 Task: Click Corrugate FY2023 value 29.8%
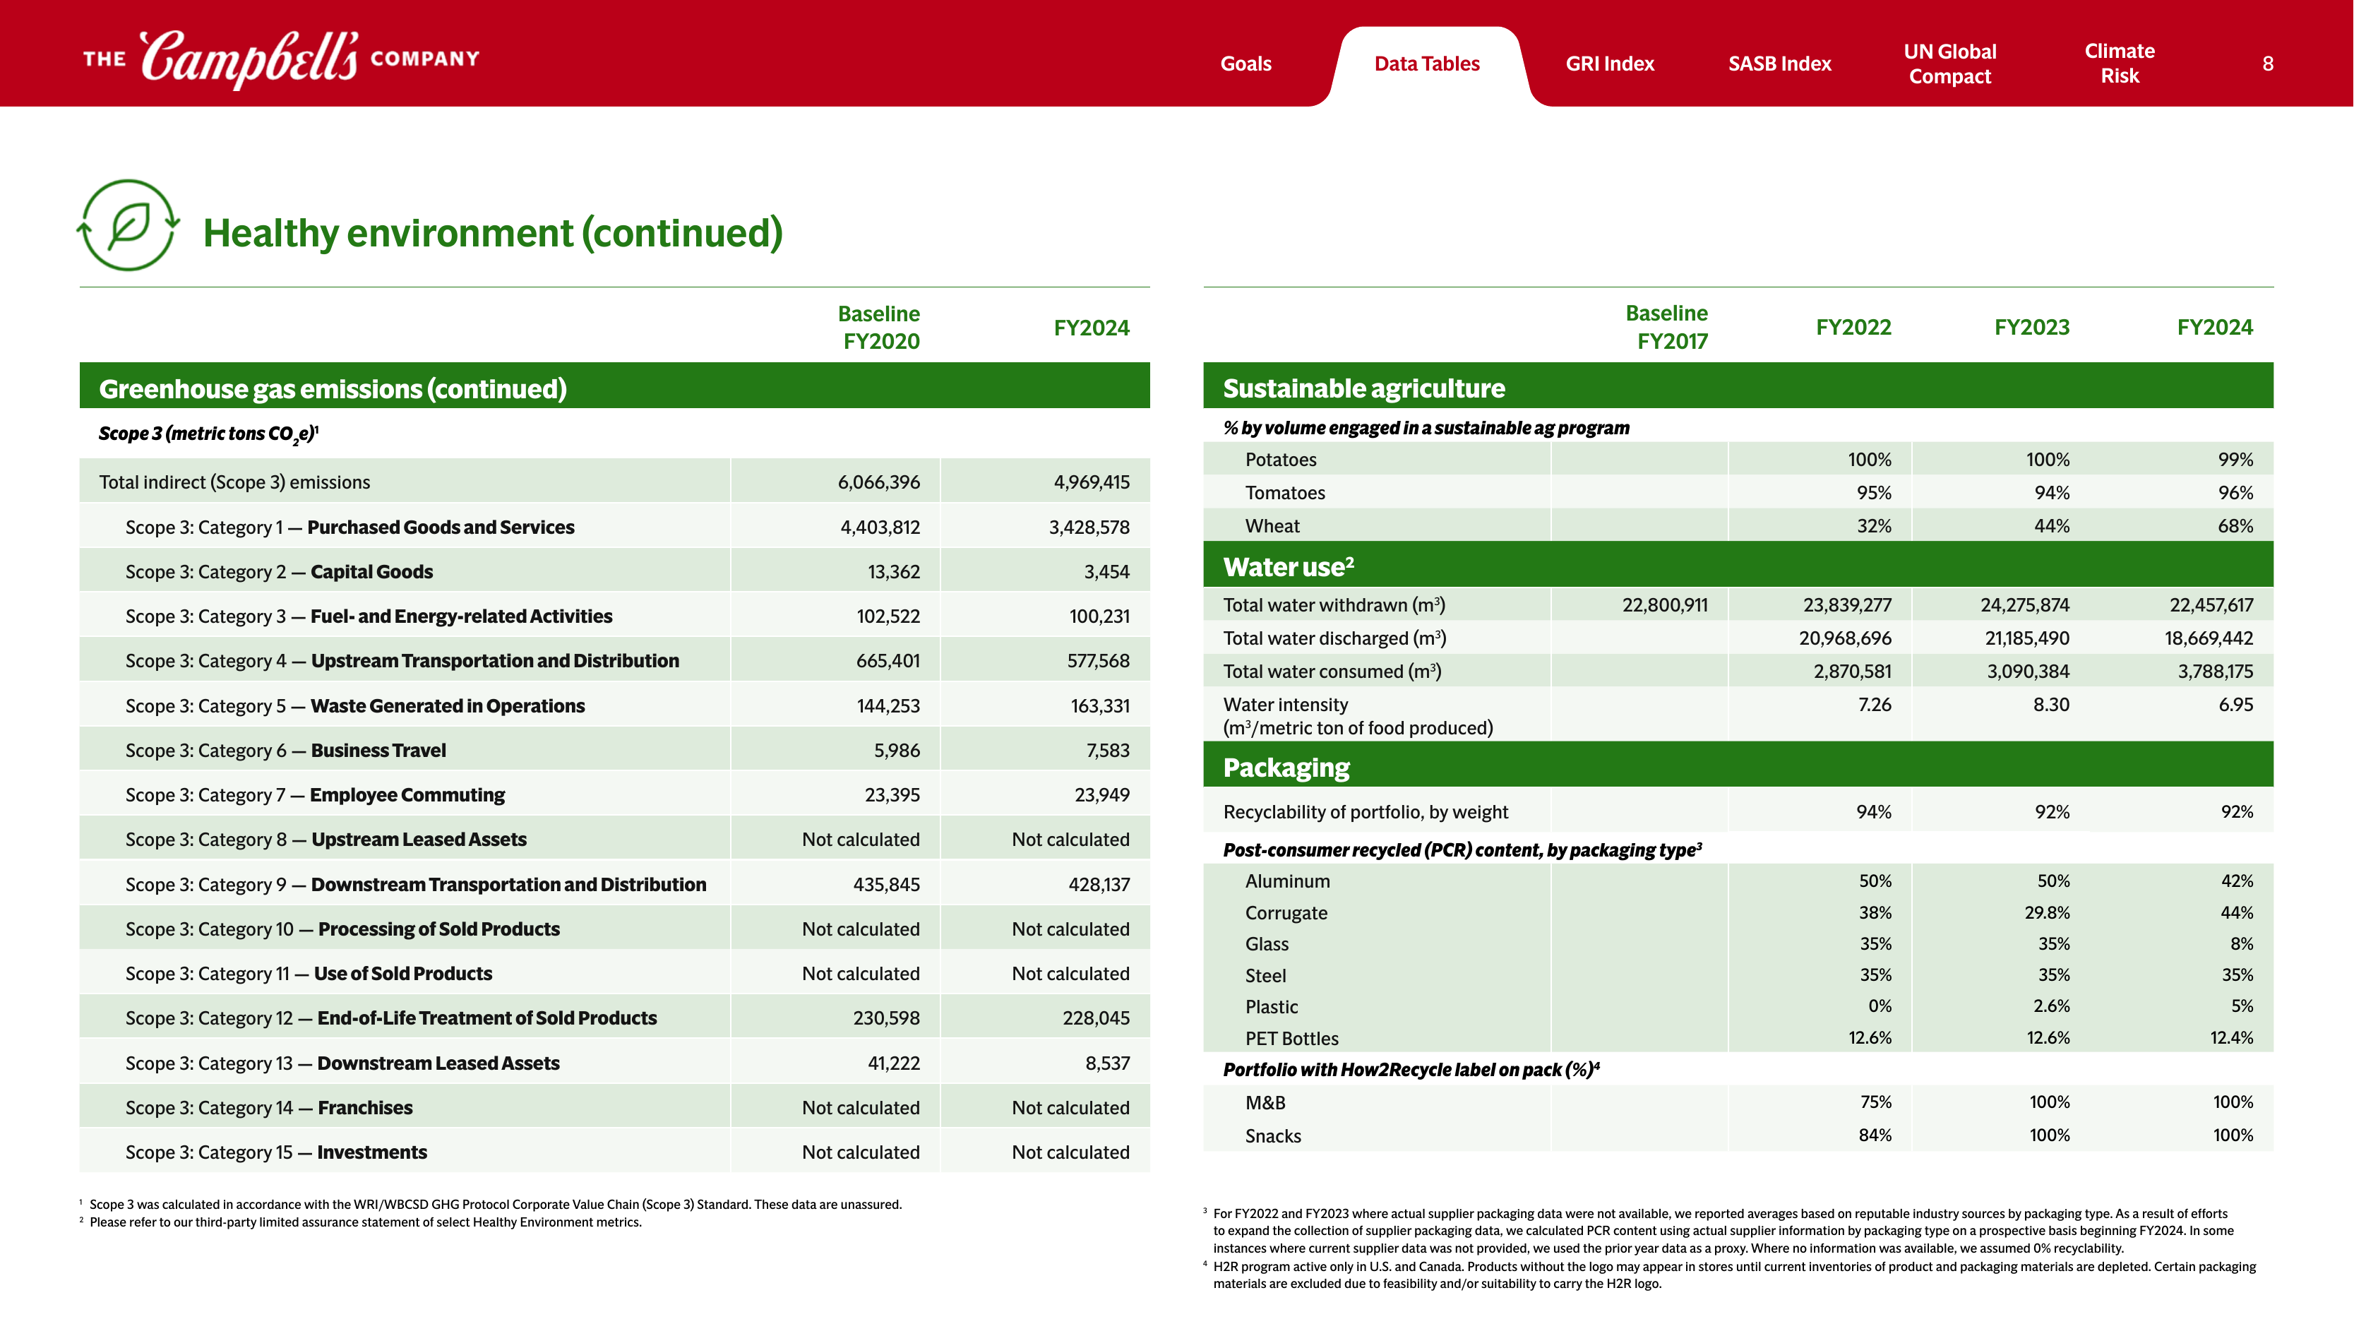2046,912
